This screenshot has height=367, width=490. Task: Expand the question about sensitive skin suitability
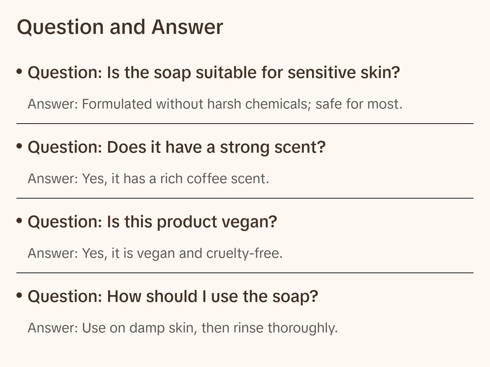click(214, 73)
